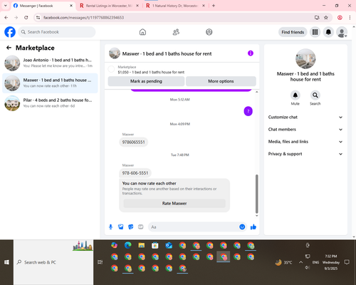Image resolution: width=356 pixels, height=285 pixels.
Task: Mute this conversation with bell icon
Action: pos(295,95)
